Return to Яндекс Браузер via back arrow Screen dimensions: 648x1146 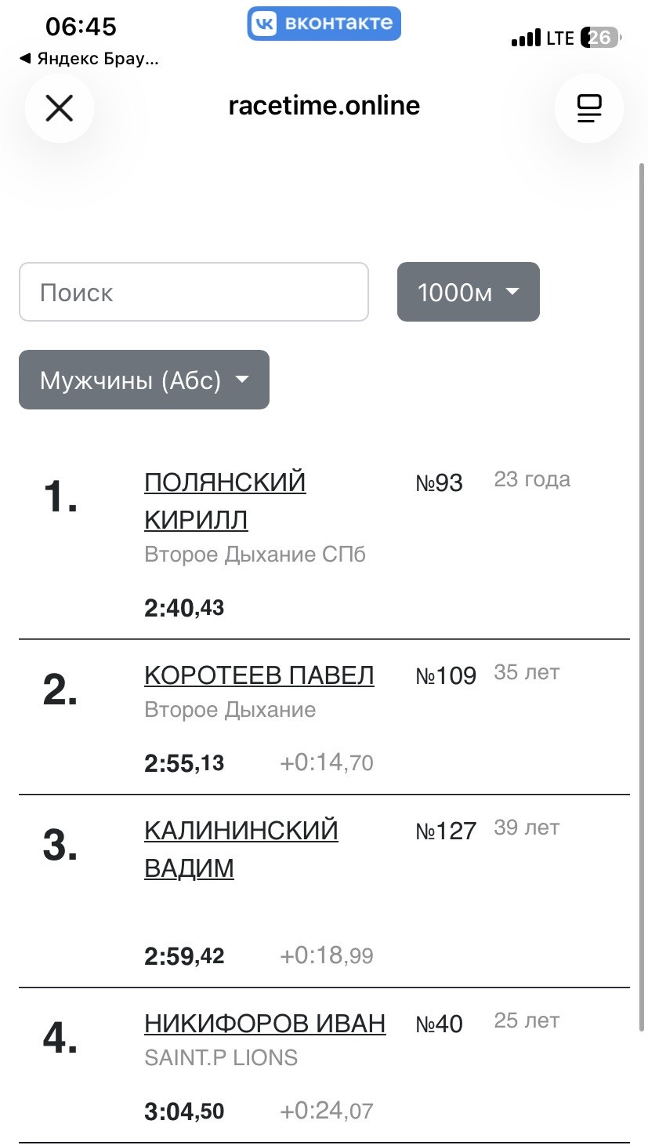[x=89, y=59]
